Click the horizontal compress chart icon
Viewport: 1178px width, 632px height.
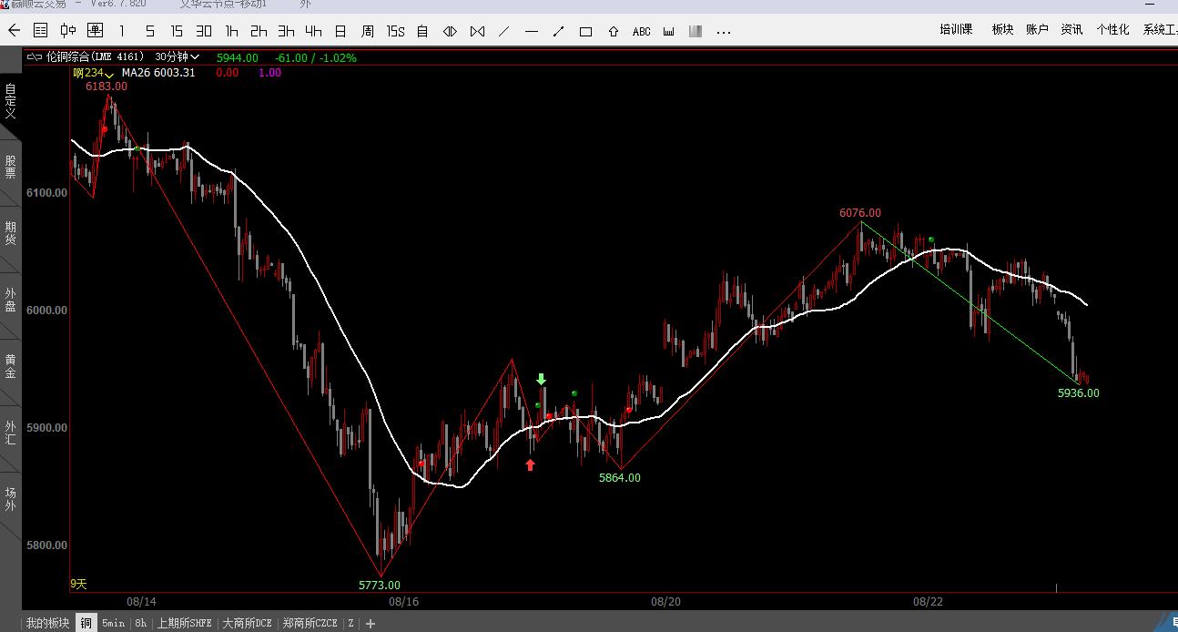[x=477, y=32]
